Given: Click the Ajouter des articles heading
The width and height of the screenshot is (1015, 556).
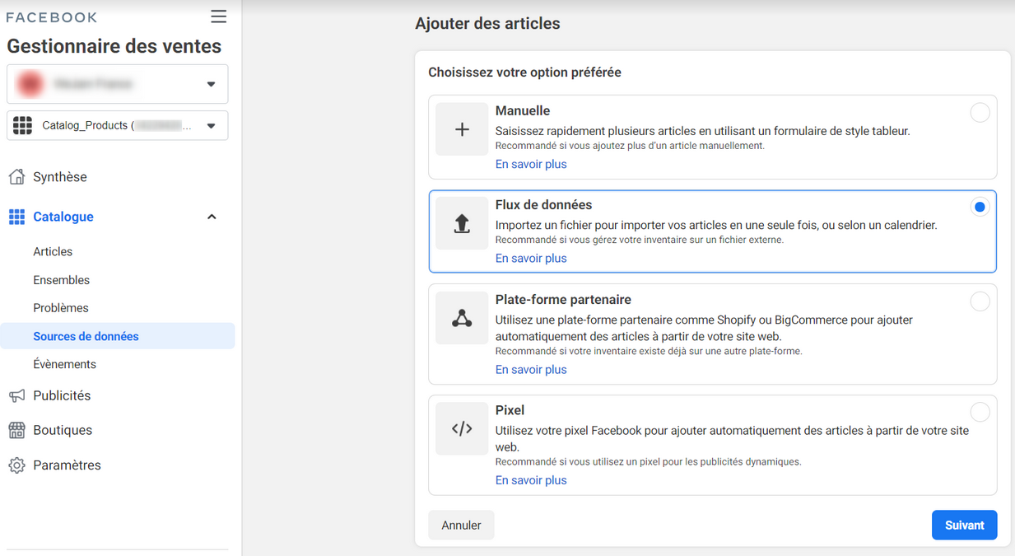Looking at the screenshot, I should click(x=487, y=24).
